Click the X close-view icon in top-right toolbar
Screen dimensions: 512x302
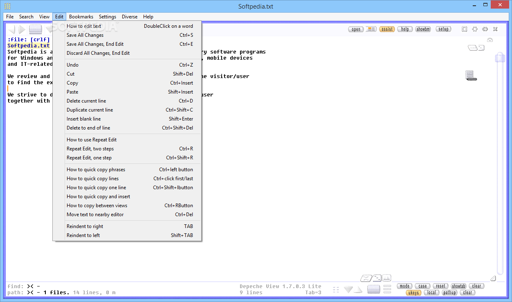point(495,29)
